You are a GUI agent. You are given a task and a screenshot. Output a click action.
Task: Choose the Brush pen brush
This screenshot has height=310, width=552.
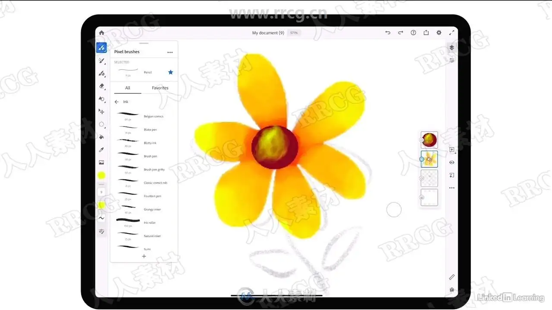(144, 156)
